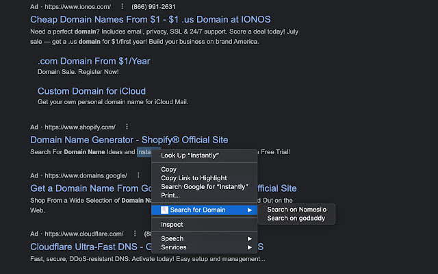Click the phone number (866) 991-2631
Image resolution: width=438 pixels, height=274 pixels.
[153, 6]
